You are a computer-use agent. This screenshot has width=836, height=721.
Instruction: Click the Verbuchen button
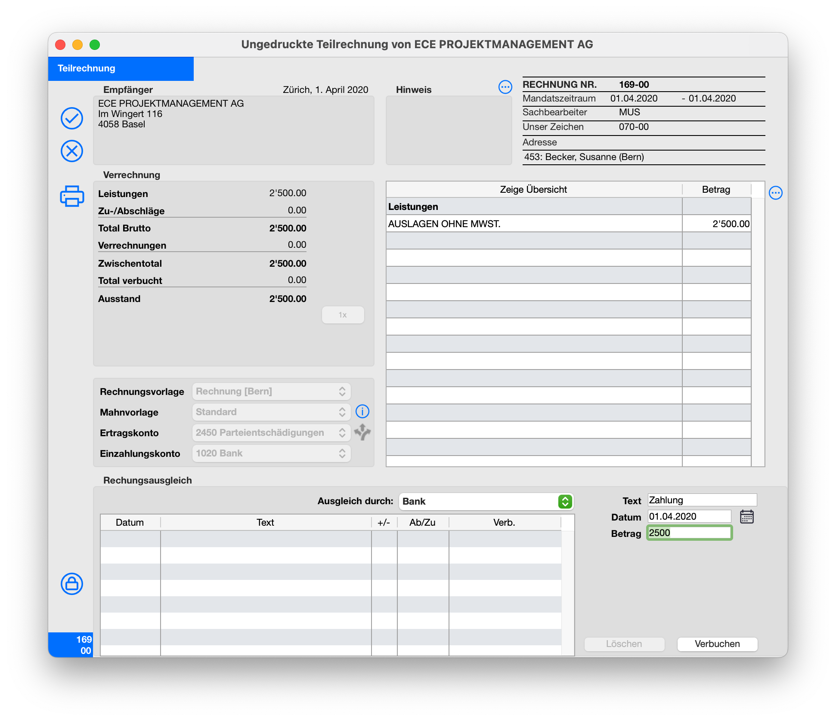(x=717, y=644)
